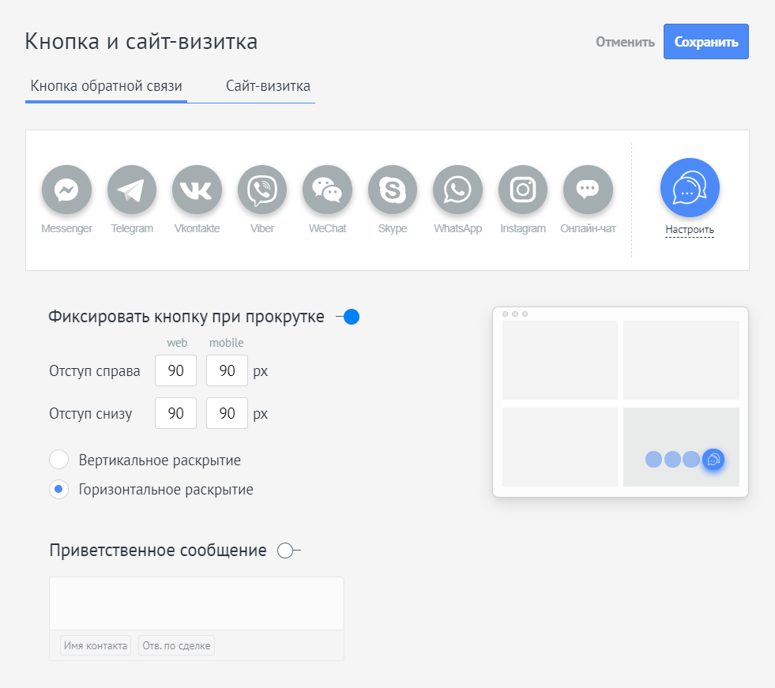Image resolution: width=775 pixels, height=688 pixels.
Task: Select the Vkontakte channel icon
Action: [197, 190]
